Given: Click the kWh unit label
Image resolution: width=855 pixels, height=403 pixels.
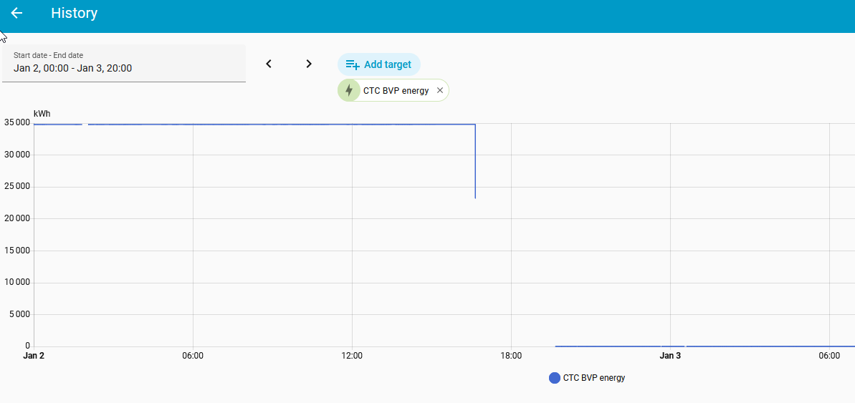Looking at the screenshot, I should coord(42,114).
